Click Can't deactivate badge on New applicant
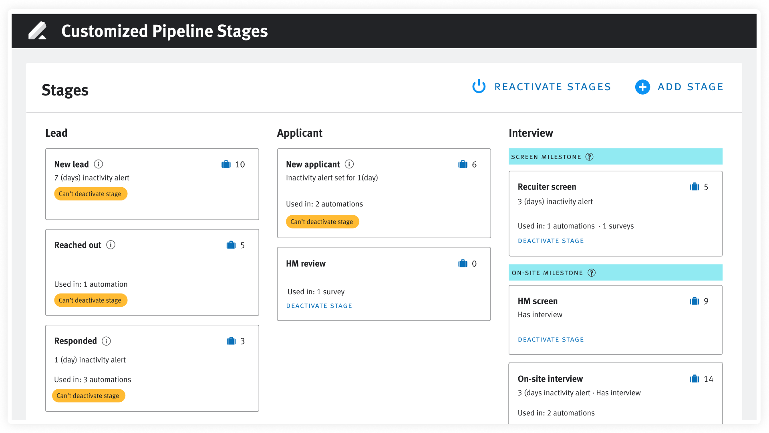The image size is (769, 433). coord(322,222)
